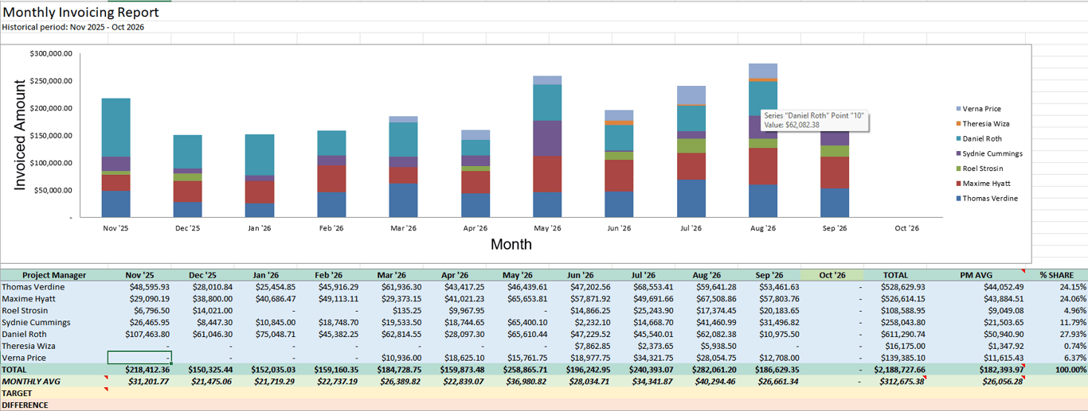Click the $139,385.10 Verna Price total
Image resolution: width=1088 pixels, height=411 pixels.
pos(897,359)
